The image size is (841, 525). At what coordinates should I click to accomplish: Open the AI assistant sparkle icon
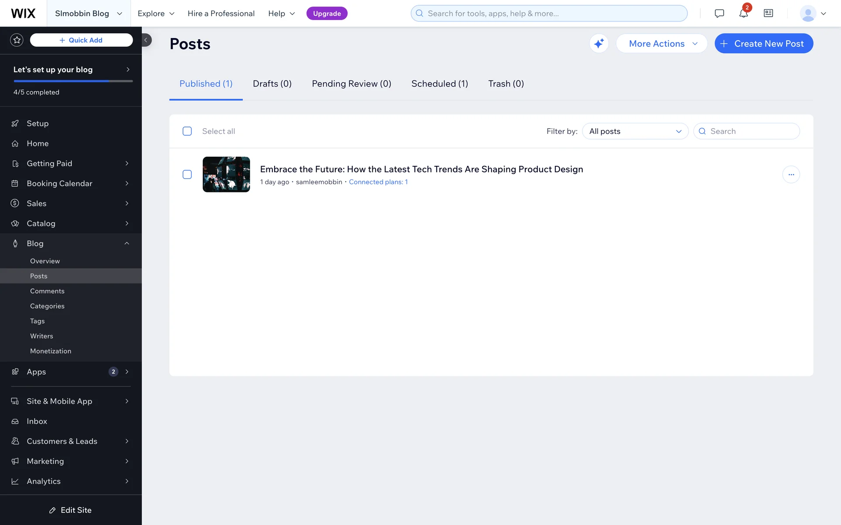[599, 43]
